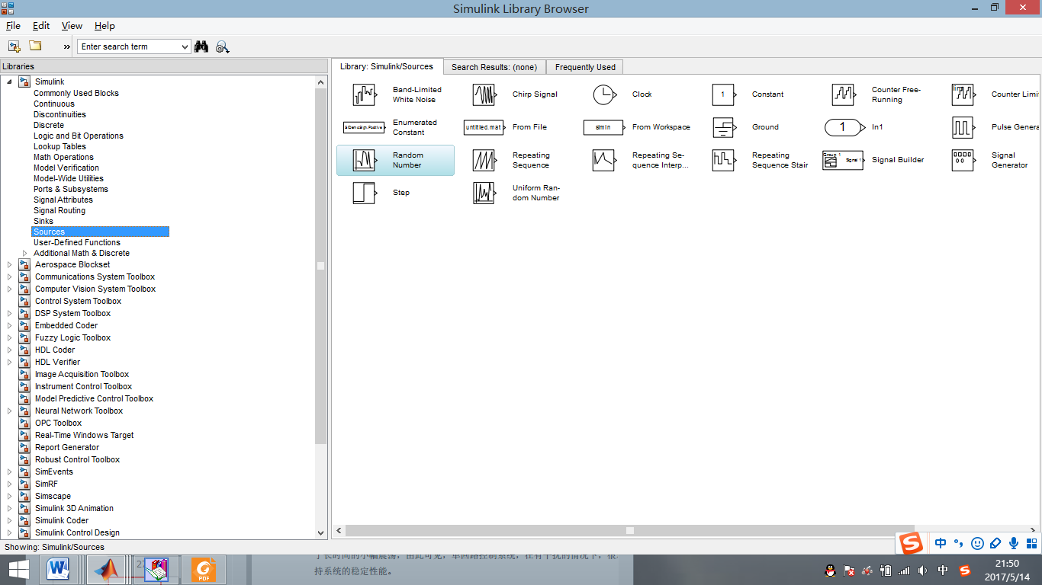Pick the Step block icon
This screenshot has width=1042, height=585.
pos(365,193)
